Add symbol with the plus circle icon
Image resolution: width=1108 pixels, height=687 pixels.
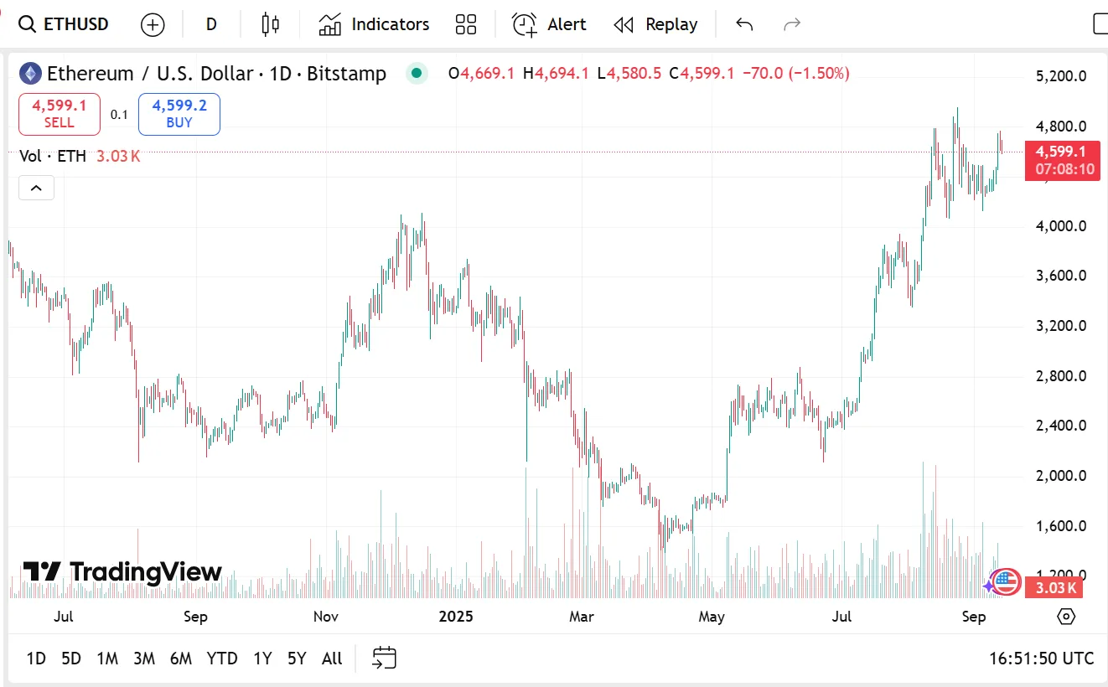pyautogui.click(x=153, y=24)
